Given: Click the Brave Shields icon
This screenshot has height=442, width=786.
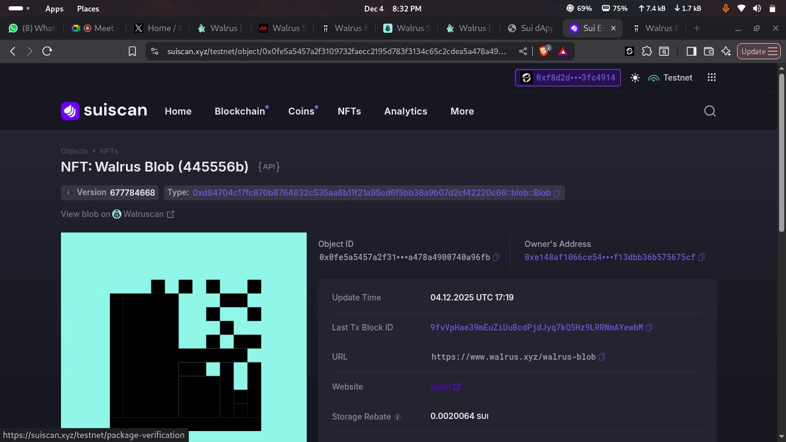Looking at the screenshot, I should tap(544, 51).
